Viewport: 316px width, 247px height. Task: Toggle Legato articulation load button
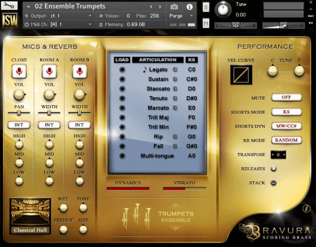(122, 70)
